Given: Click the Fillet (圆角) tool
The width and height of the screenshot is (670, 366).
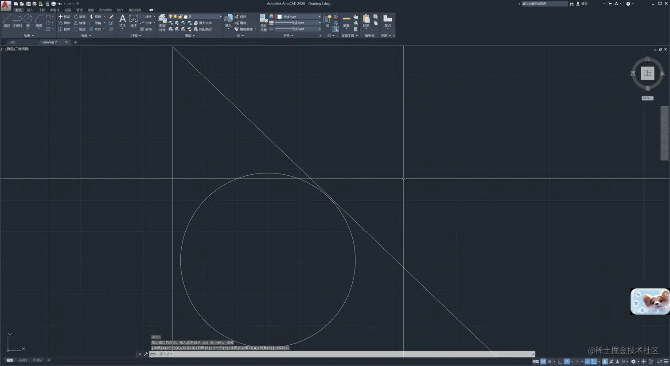Looking at the screenshot, I should coord(95,23).
